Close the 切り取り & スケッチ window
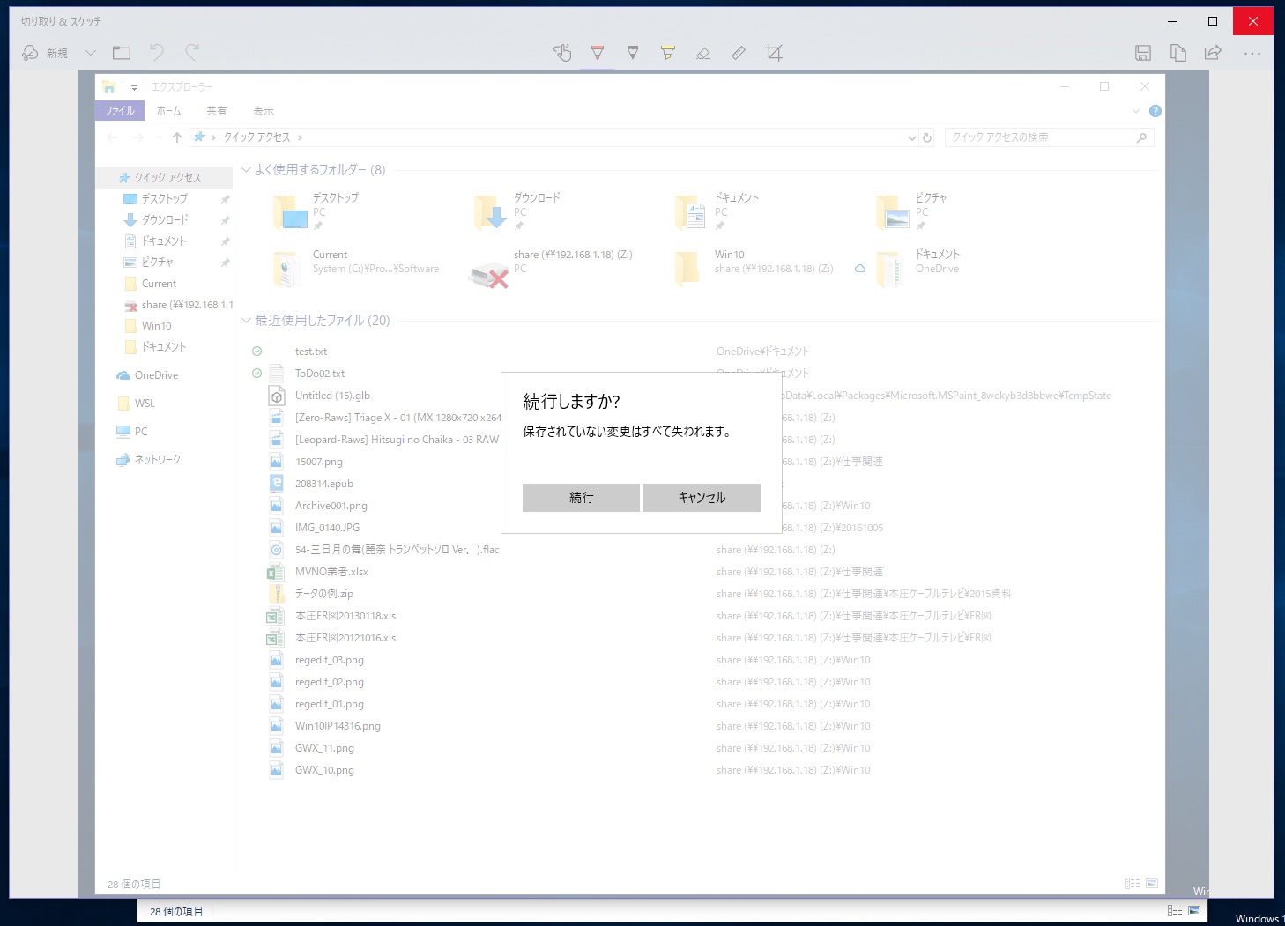 coord(1253,21)
